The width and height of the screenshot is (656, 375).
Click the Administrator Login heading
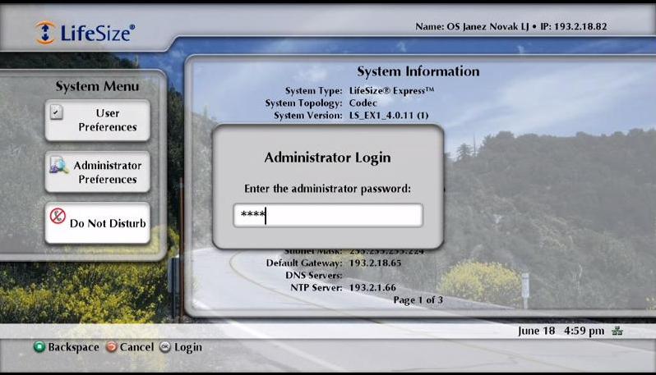pos(327,158)
